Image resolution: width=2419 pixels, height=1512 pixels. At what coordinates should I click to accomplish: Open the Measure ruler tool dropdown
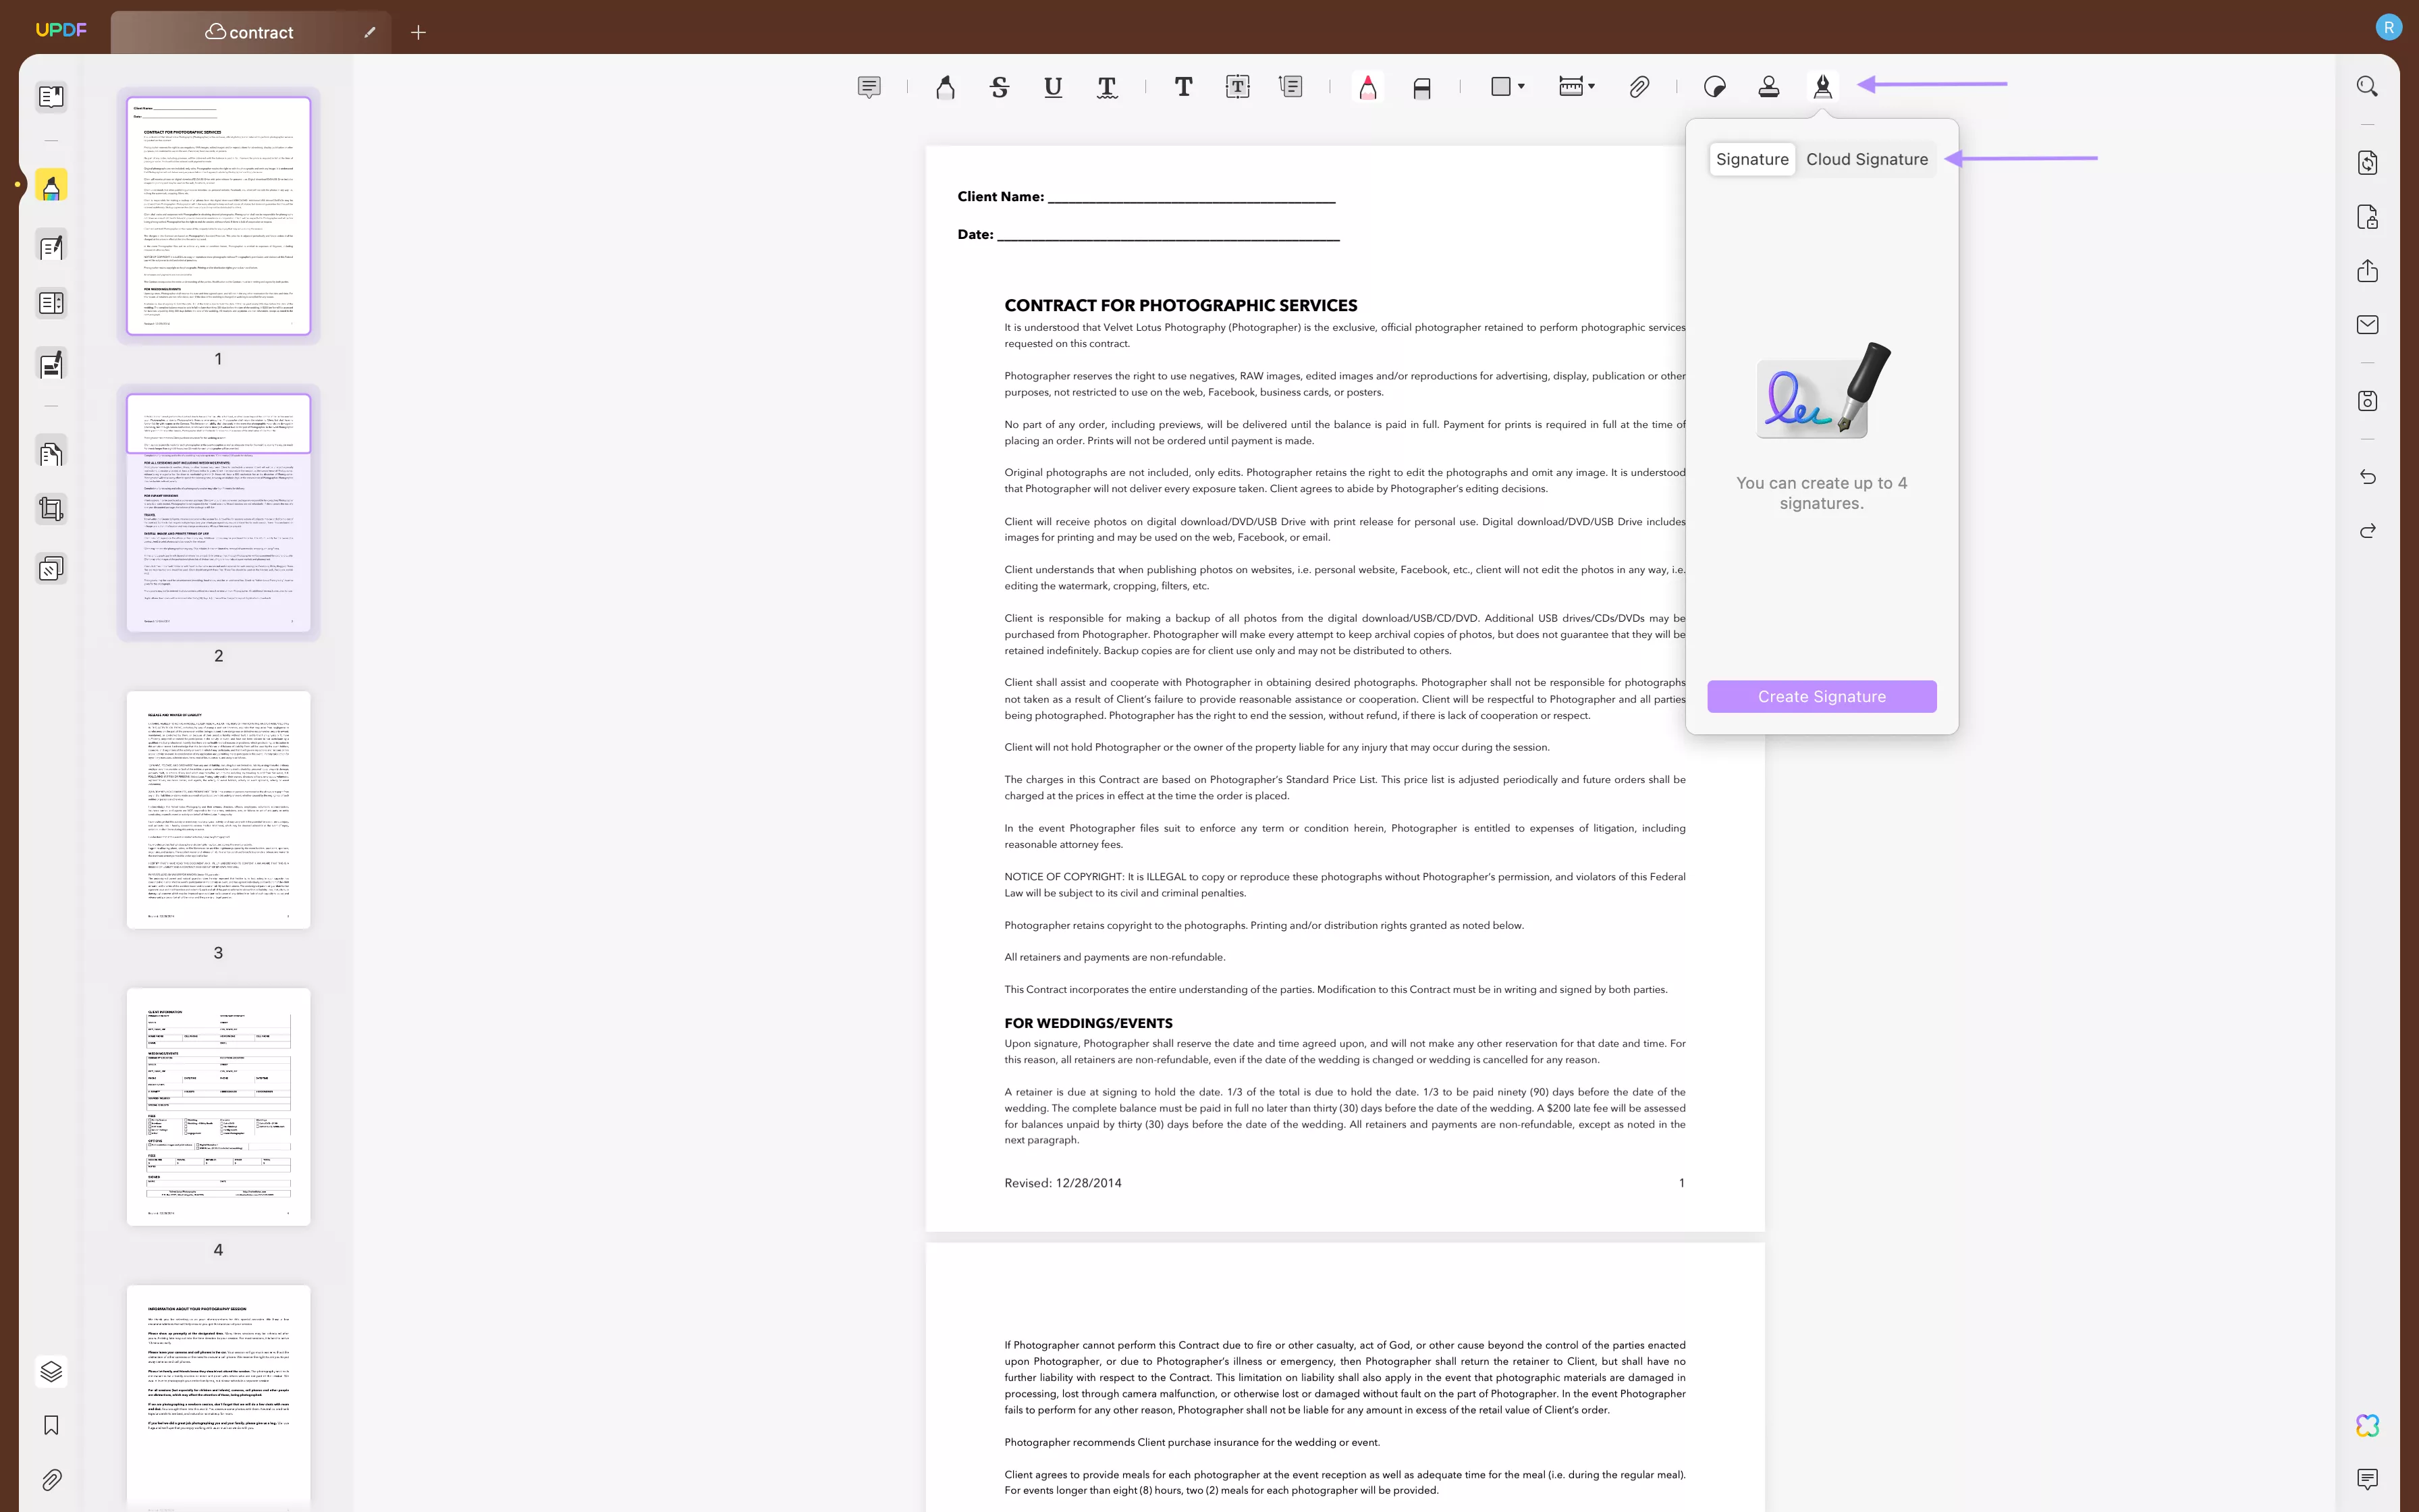(1577, 87)
